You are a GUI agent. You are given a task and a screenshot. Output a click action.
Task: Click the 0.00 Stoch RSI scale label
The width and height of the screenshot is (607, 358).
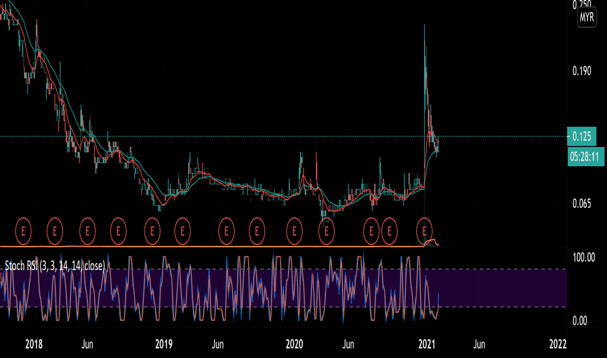pos(580,320)
